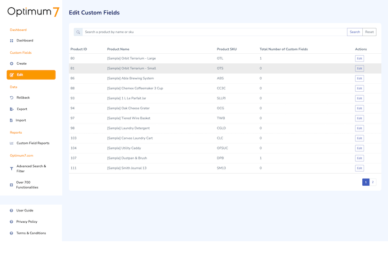The width and height of the screenshot is (388, 253).
Task: Edit the Laundry Detergent row
Action: [x=359, y=128]
